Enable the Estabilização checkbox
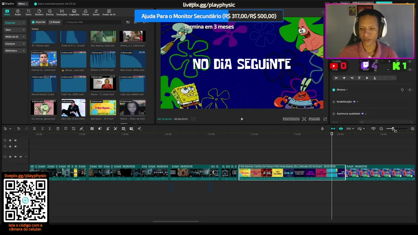This screenshot has width=418, height=235. 333,102
